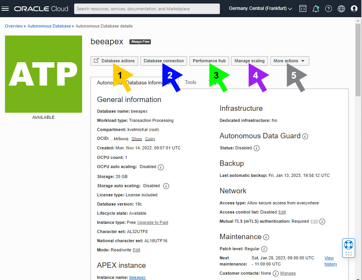This screenshot has width=362, height=280.
Task: Click info icon next to OCPU auto scaling
Action: [x=161, y=167]
